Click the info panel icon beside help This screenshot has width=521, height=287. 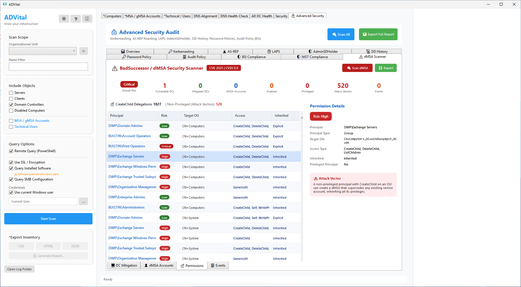pos(87,19)
